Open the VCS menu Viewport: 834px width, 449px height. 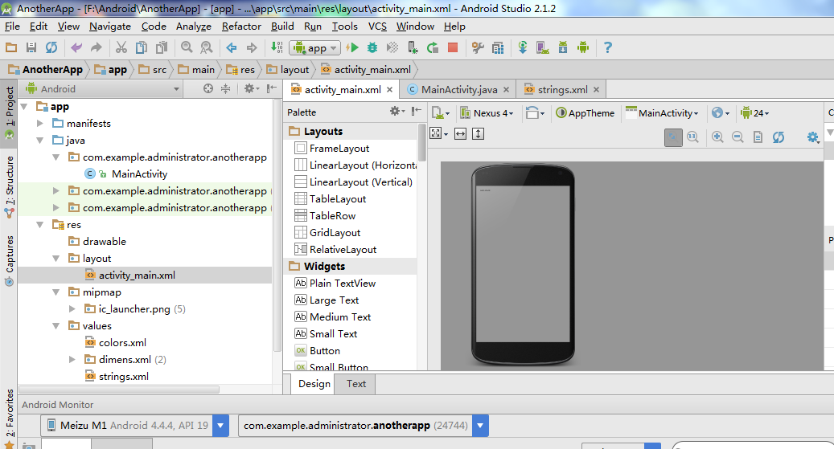(377, 26)
